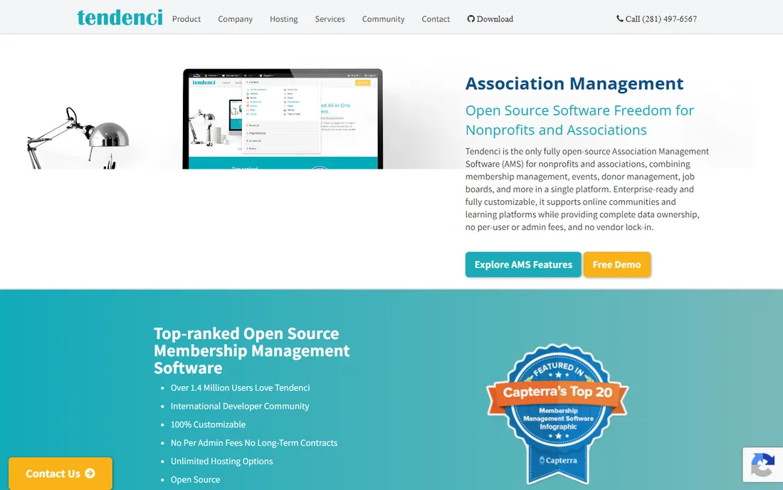The width and height of the screenshot is (783, 490).
Task: Click the tendenci logo
Action: 120,18
